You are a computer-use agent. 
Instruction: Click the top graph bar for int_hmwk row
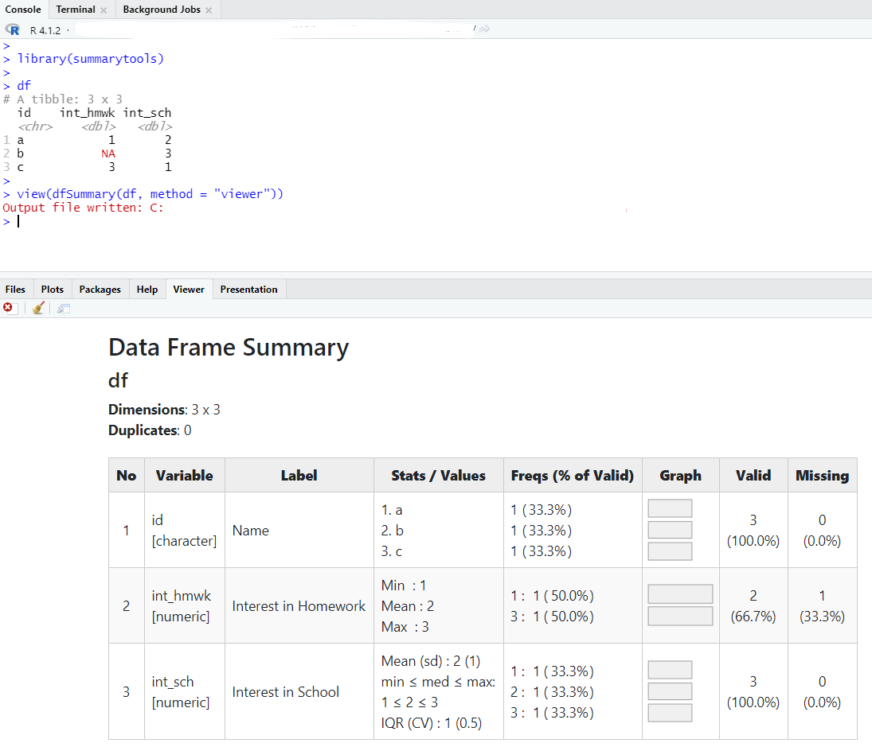pos(680,593)
